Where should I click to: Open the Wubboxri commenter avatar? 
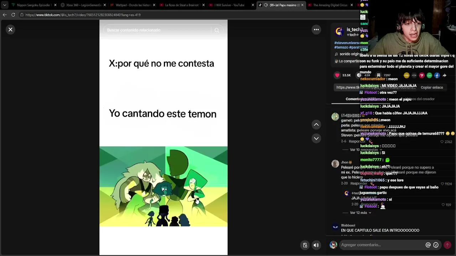(335, 227)
